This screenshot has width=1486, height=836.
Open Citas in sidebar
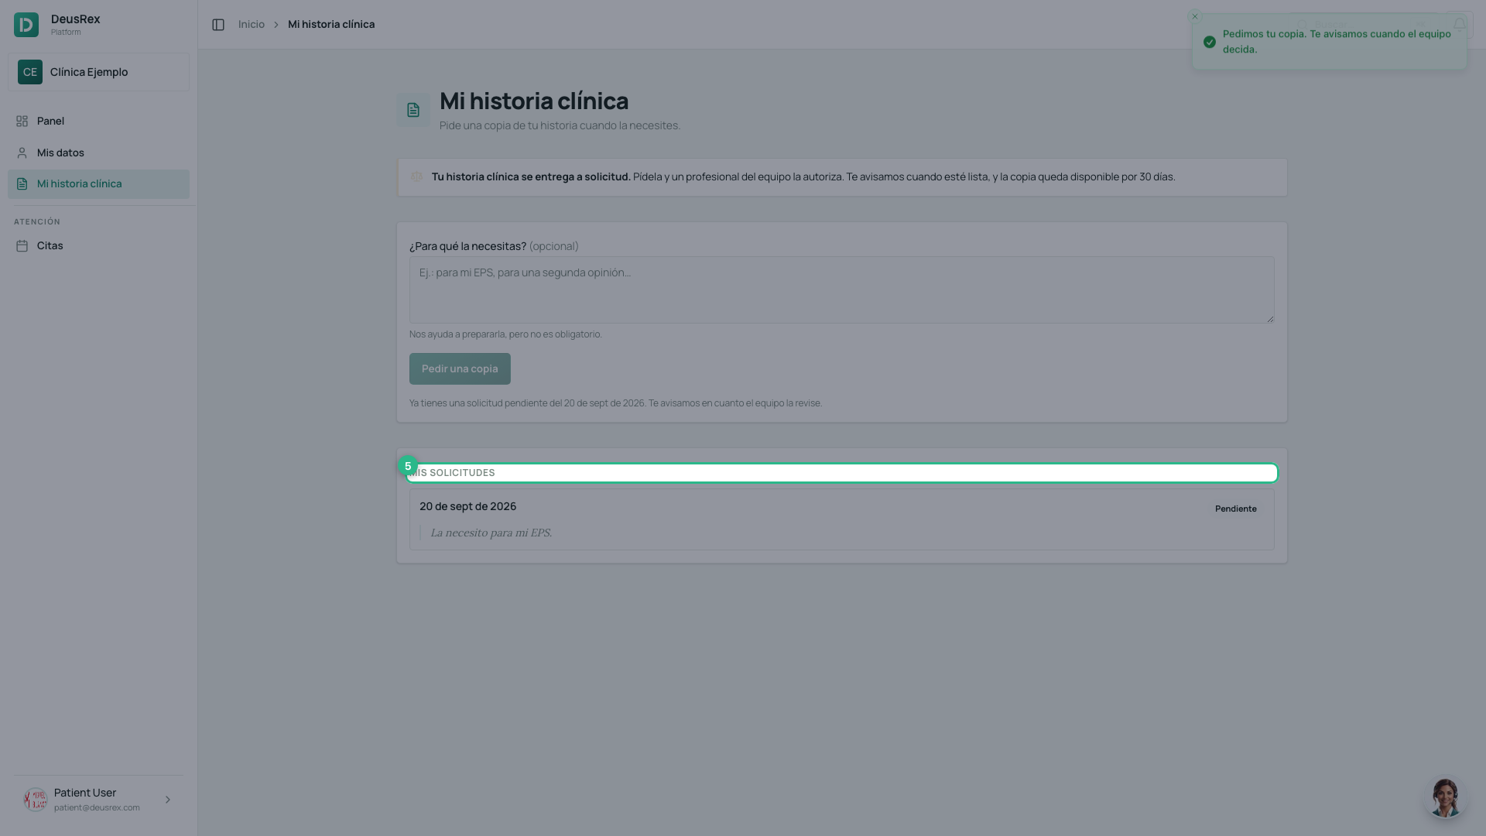[98, 246]
